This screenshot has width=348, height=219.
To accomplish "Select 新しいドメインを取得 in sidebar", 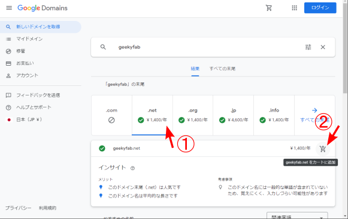I will coord(40,27).
